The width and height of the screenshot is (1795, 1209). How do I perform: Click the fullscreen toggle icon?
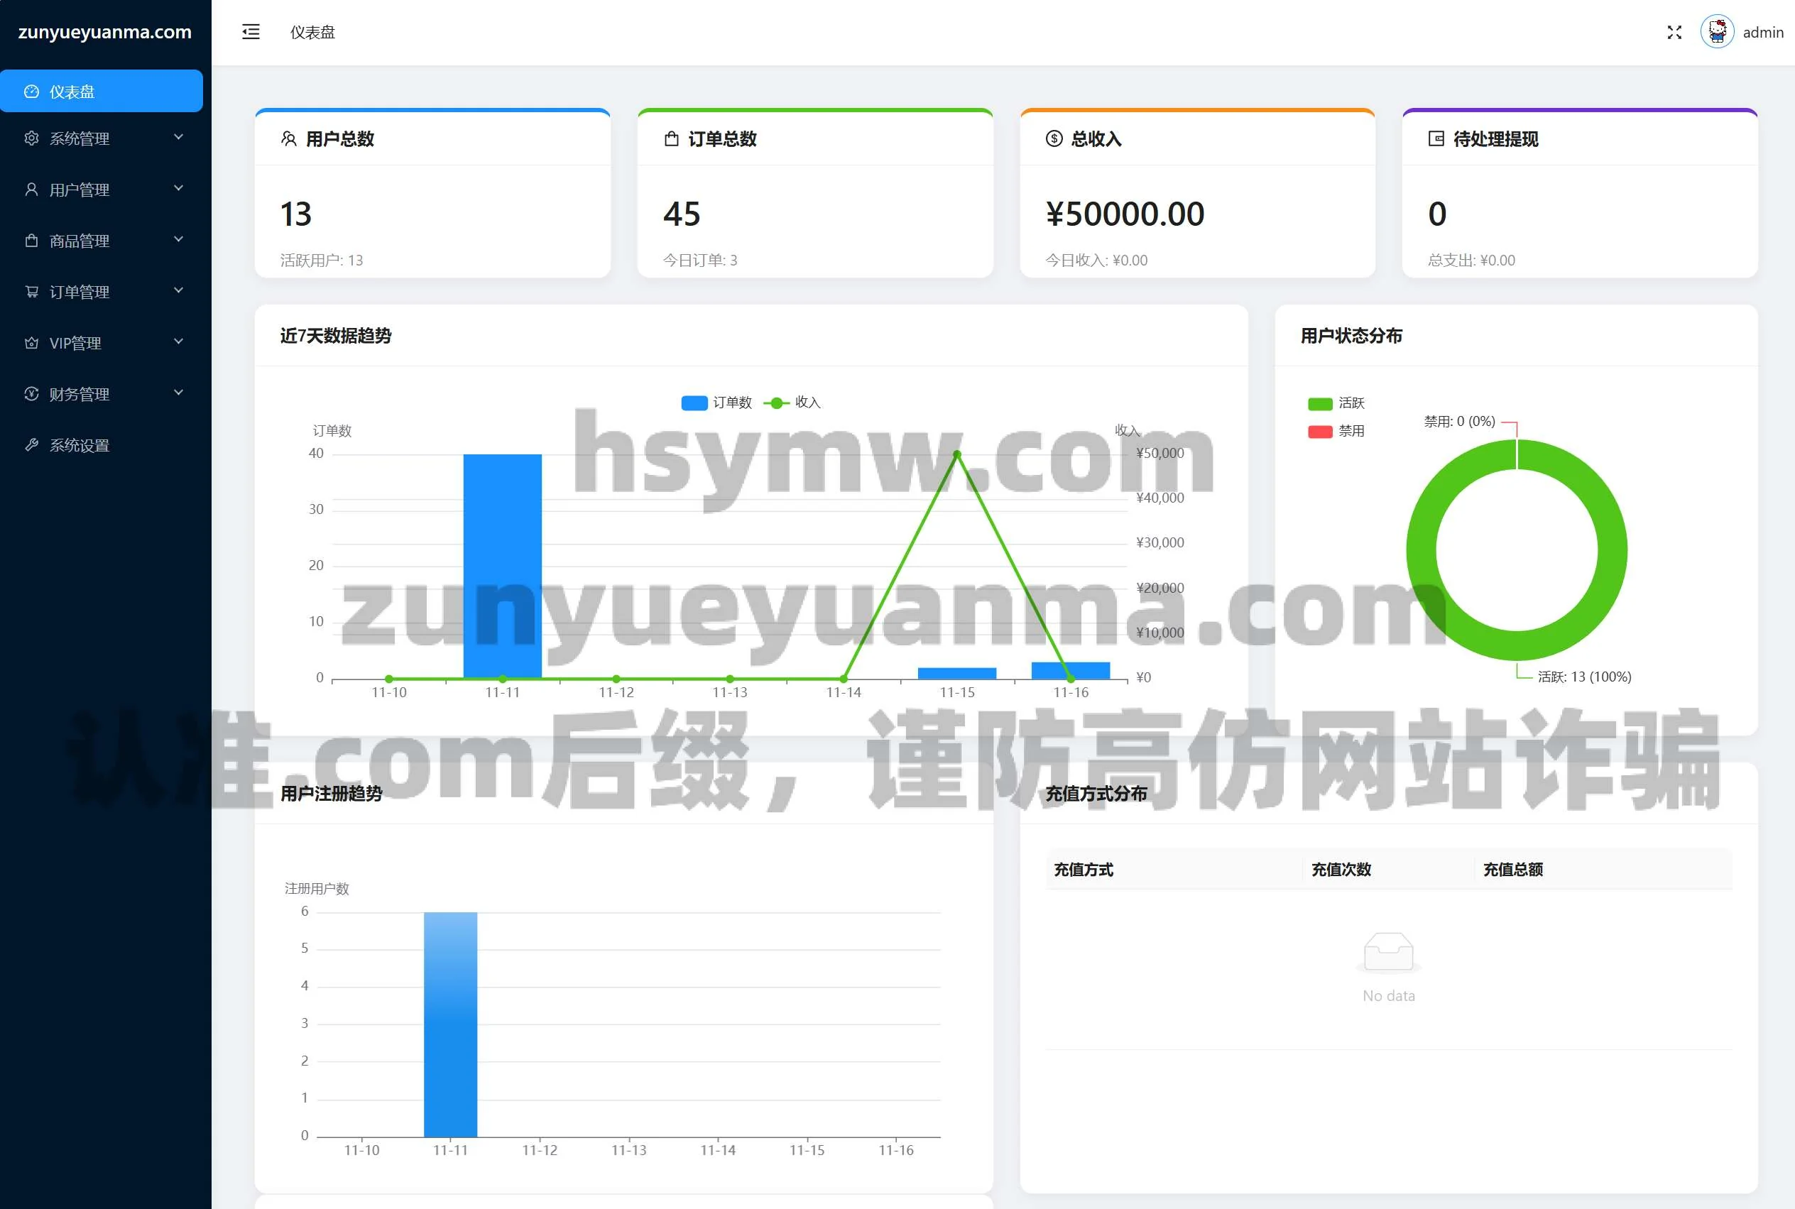pos(1674,33)
